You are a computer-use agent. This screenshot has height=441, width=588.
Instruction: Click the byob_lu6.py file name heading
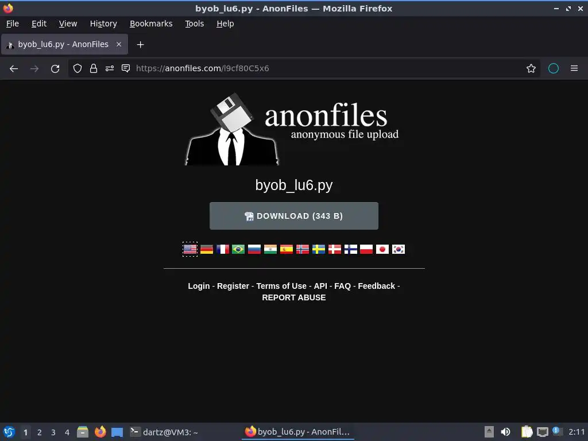pos(294,185)
